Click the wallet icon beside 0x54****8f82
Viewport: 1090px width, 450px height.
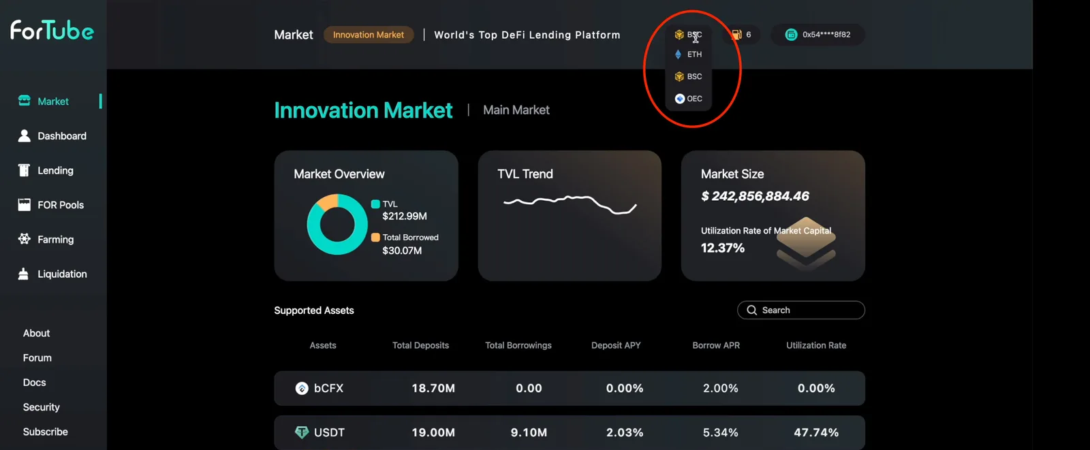coord(791,35)
